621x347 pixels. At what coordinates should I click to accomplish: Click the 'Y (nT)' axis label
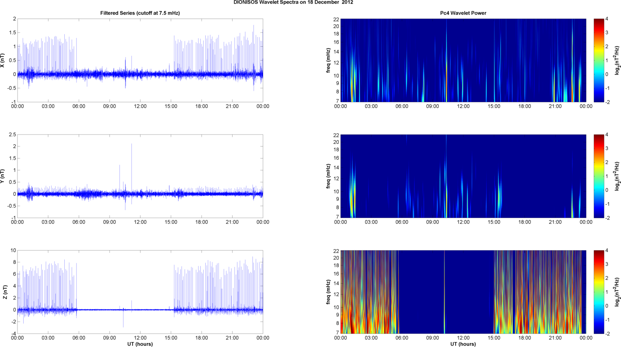pyautogui.click(x=2, y=176)
